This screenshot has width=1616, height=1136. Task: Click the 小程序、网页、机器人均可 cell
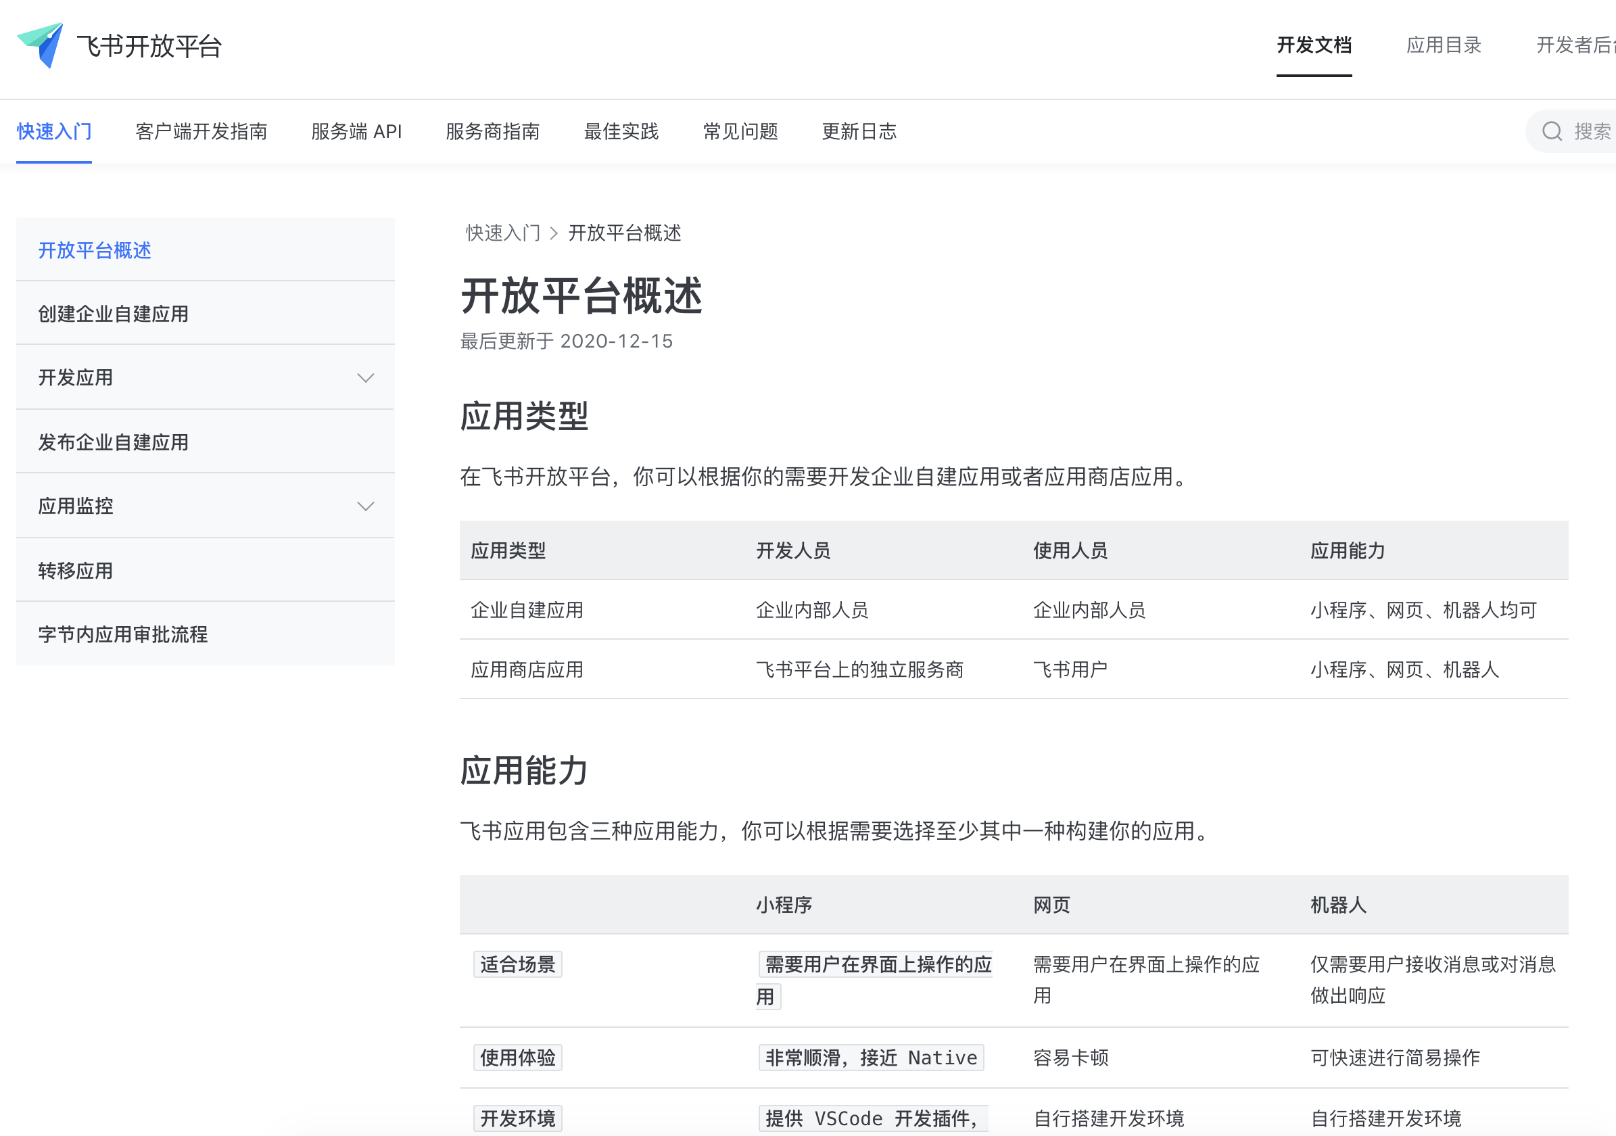coord(1423,610)
